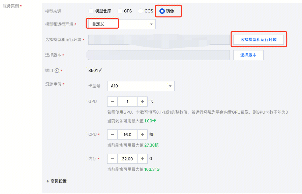Click the 资源申请 label
302x194 pixels.
tap(53, 84)
